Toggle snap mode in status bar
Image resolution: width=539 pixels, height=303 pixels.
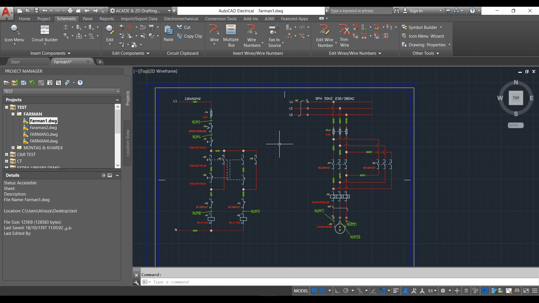click(x=323, y=291)
